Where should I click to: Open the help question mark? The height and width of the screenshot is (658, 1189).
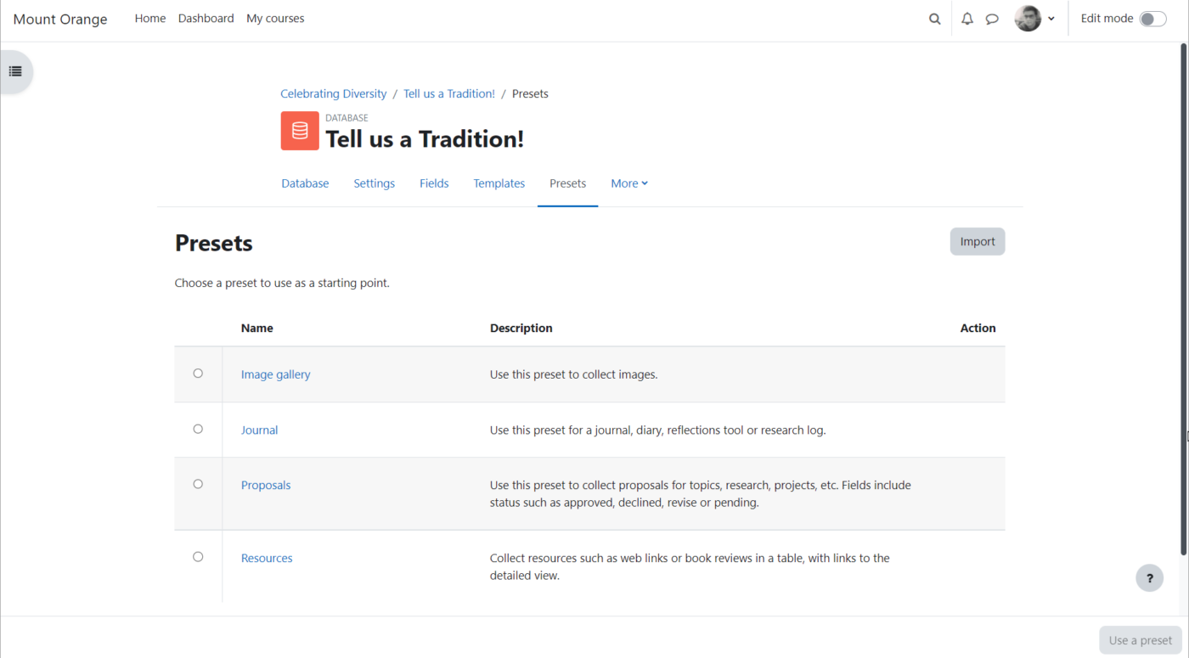[1149, 577]
